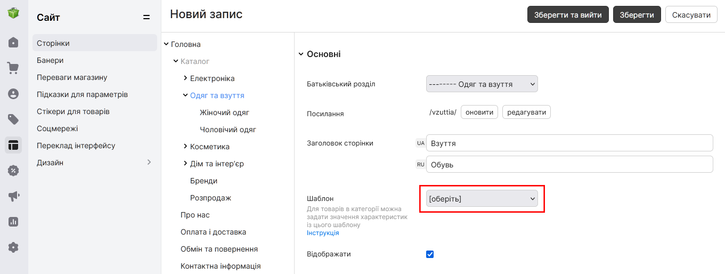Image resolution: width=725 pixels, height=274 pixels.
Task: Expand the Електроніка tree node
Action: (x=185, y=78)
